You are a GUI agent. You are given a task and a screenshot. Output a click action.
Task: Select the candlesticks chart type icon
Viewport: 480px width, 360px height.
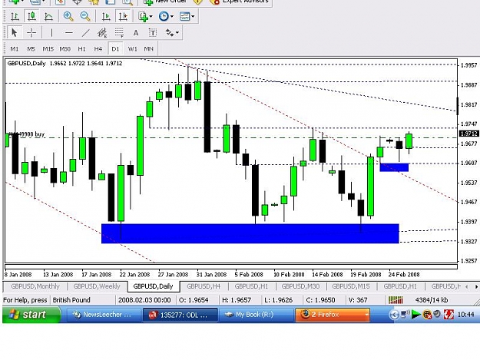[x=31, y=16]
